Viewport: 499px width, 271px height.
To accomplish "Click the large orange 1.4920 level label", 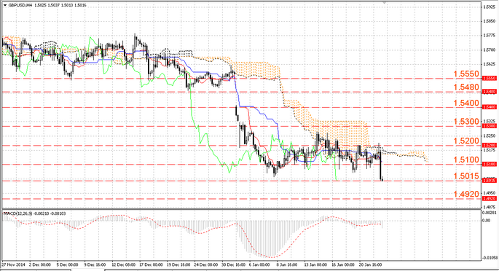I will point(466,194).
